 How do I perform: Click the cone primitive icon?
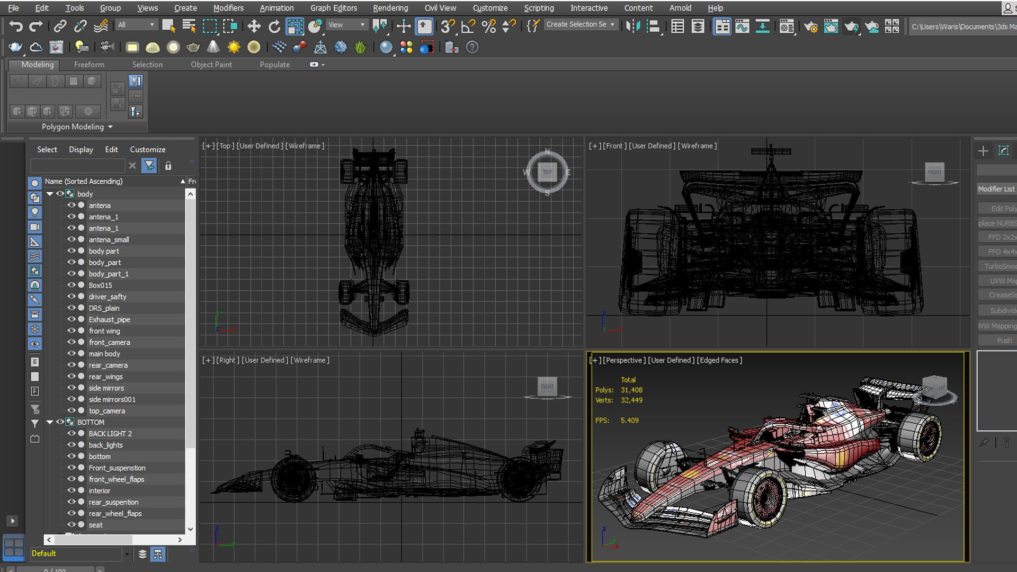tap(213, 47)
